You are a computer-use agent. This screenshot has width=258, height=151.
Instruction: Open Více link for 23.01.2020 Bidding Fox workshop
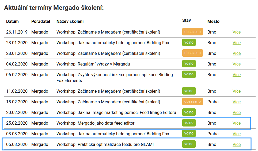(236, 43)
